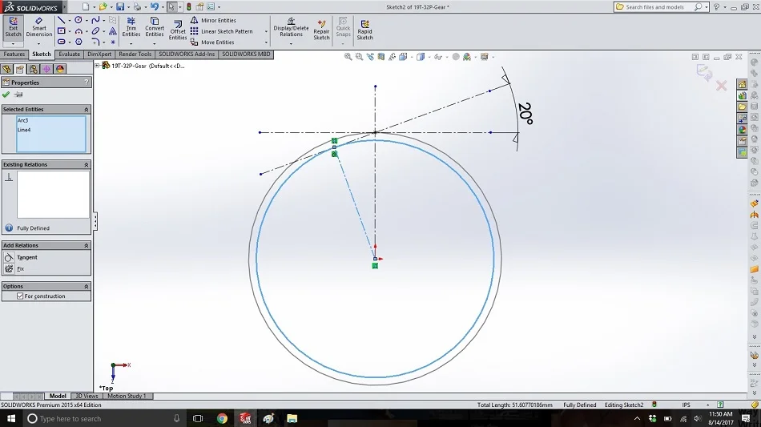Click Linear Sketch Pattern

[221, 31]
